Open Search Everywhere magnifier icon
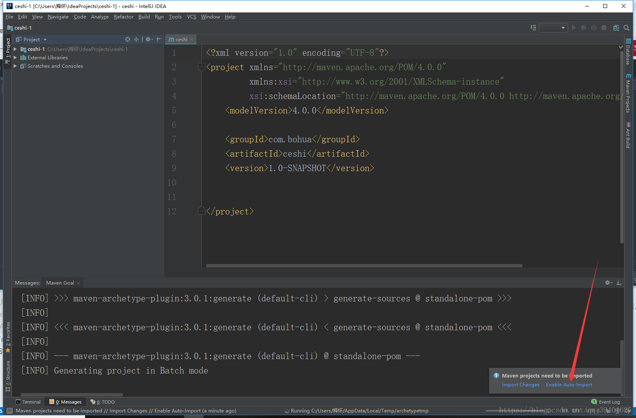 coord(626,28)
